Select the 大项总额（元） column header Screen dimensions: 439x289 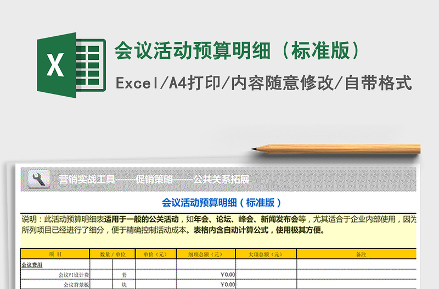pyautogui.click(x=266, y=254)
